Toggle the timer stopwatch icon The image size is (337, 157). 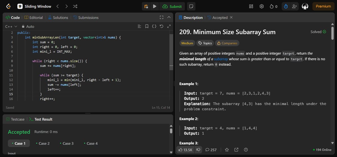pyautogui.click(x=286, y=6)
